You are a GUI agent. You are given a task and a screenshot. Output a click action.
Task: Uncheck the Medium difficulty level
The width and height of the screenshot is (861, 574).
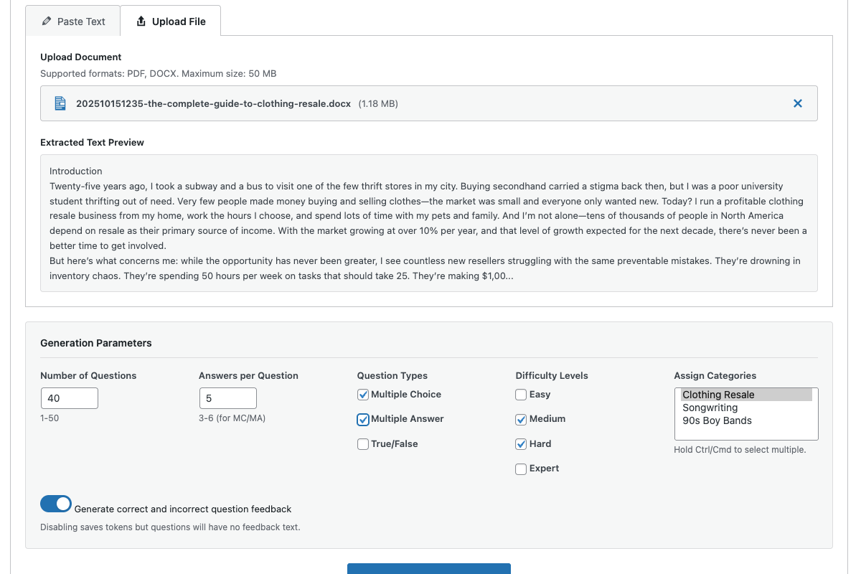click(521, 419)
